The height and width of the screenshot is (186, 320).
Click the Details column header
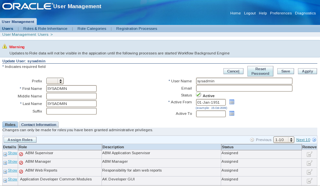[10, 147]
